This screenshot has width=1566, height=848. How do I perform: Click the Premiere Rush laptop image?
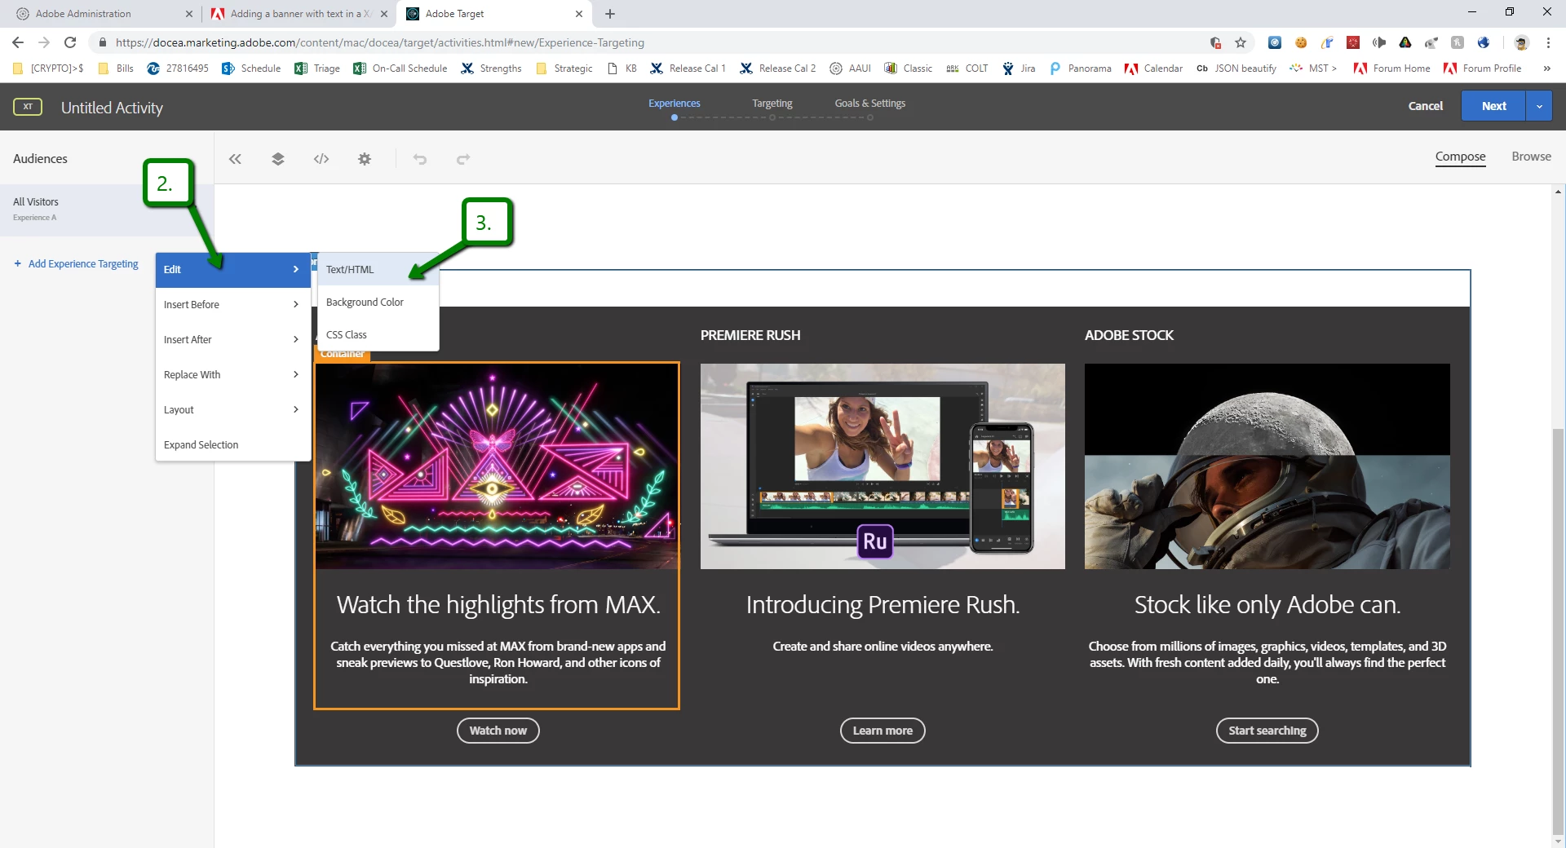pos(883,466)
